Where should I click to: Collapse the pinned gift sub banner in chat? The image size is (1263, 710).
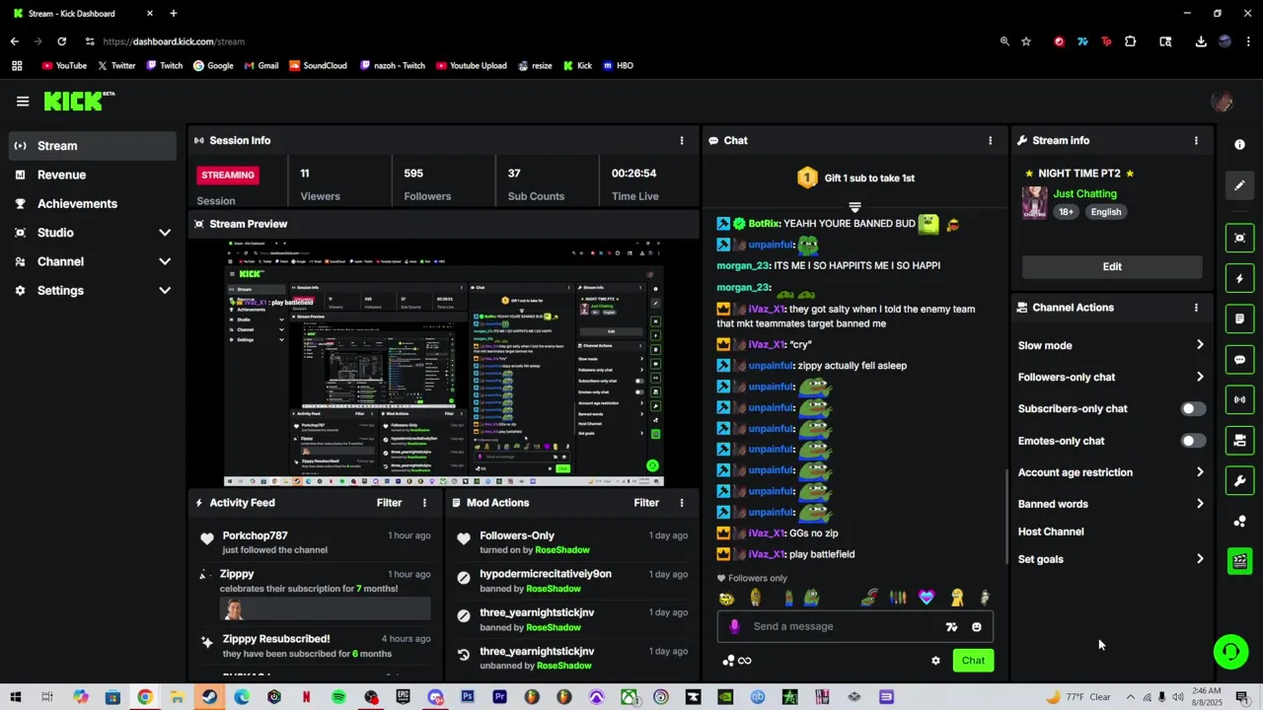tap(854, 207)
